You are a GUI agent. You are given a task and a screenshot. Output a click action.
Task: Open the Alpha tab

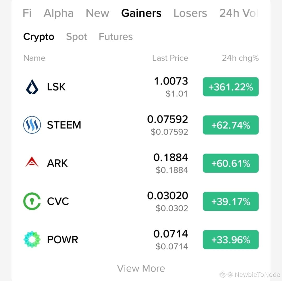pos(58,13)
